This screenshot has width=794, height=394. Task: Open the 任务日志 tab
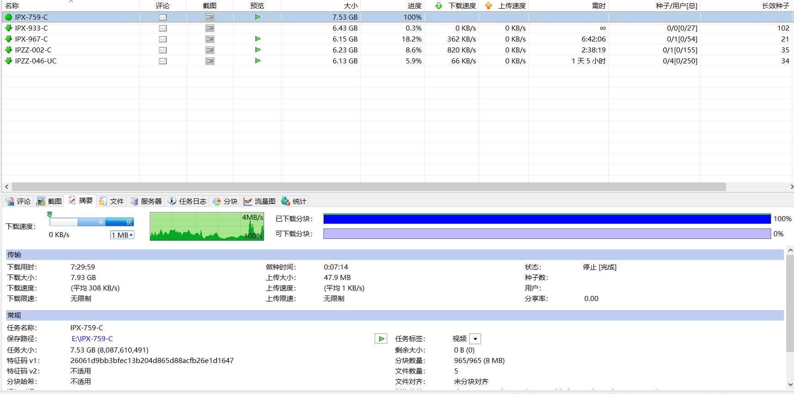(x=187, y=201)
